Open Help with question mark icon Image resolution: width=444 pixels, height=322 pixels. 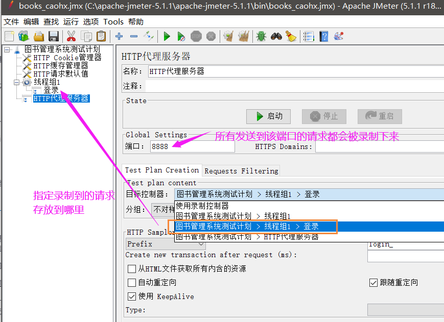(323, 36)
